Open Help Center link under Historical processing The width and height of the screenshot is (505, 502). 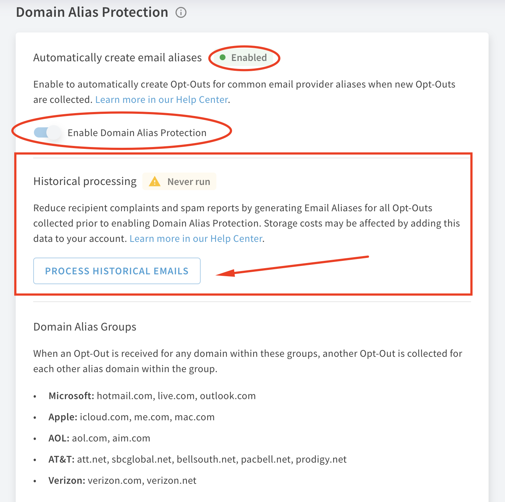[x=196, y=239]
